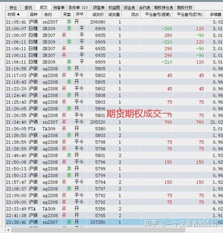Select the 21:06:07 白糖 SR307 row
Image resolution: width=223 pixels, height=233 pixels.
pos(114,35)
